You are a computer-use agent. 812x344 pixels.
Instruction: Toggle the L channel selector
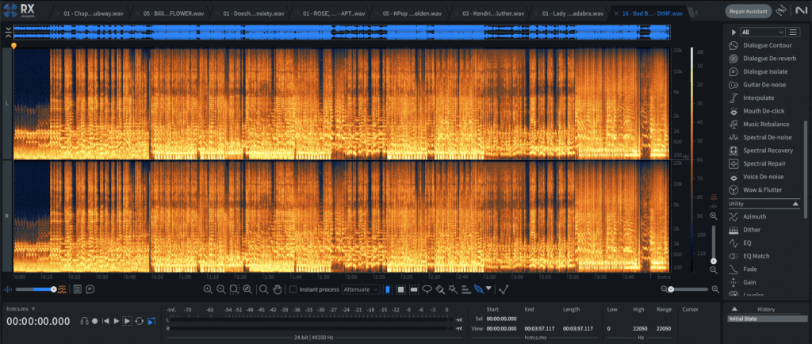(6, 104)
